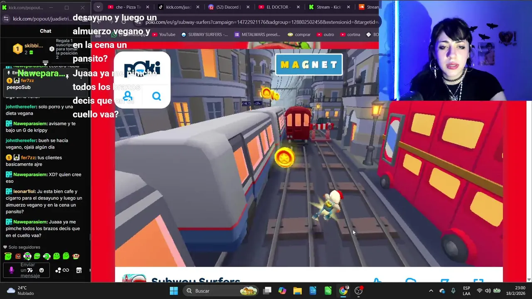Click the poki.com address bar URL
The image size is (532, 299).
pyautogui.click(x=261, y=22)
